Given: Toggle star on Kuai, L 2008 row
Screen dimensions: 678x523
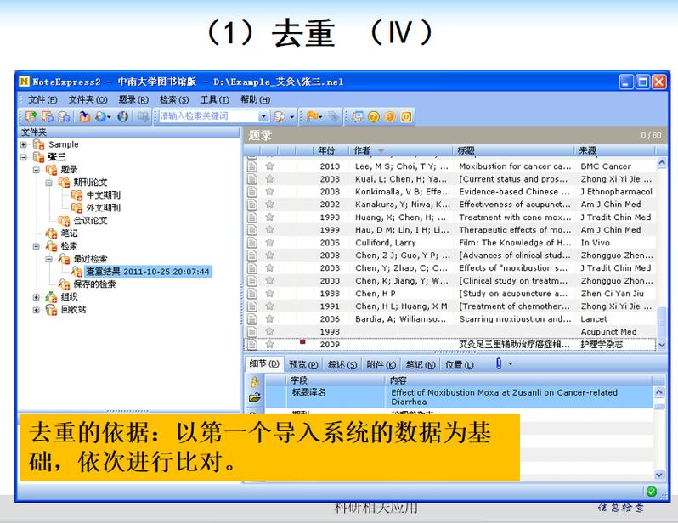Looking at the screenshot, I should click(x=270, y=179).
